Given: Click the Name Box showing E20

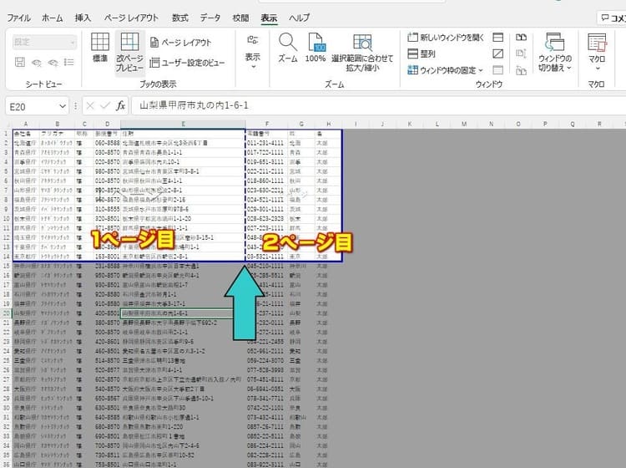Looking at the screenshot, I should pyautogui.click(x=31, y=107).
